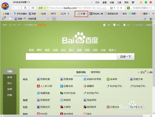Open the 工具 menu

coord(119,2)
